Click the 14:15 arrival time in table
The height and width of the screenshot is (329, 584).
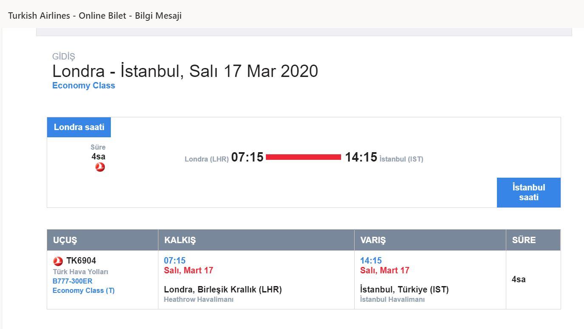coord(371,261)
